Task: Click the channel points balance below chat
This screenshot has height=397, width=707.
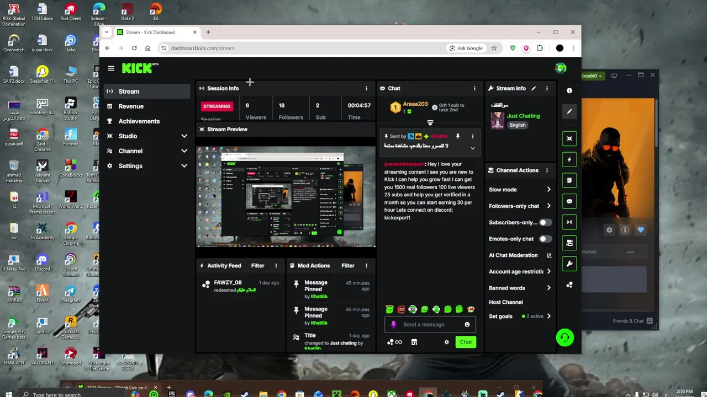Action: click(394, 342)
